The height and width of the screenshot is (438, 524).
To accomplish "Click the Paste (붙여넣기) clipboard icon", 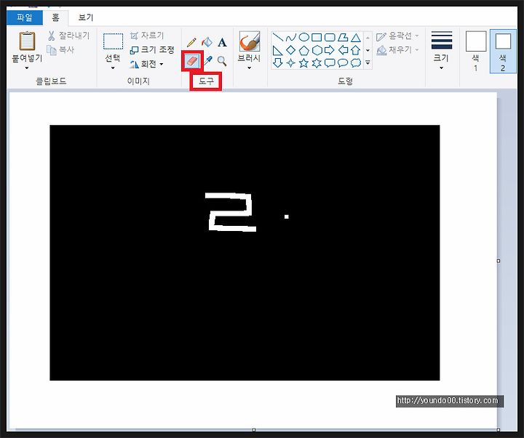I will coord(27,41).
